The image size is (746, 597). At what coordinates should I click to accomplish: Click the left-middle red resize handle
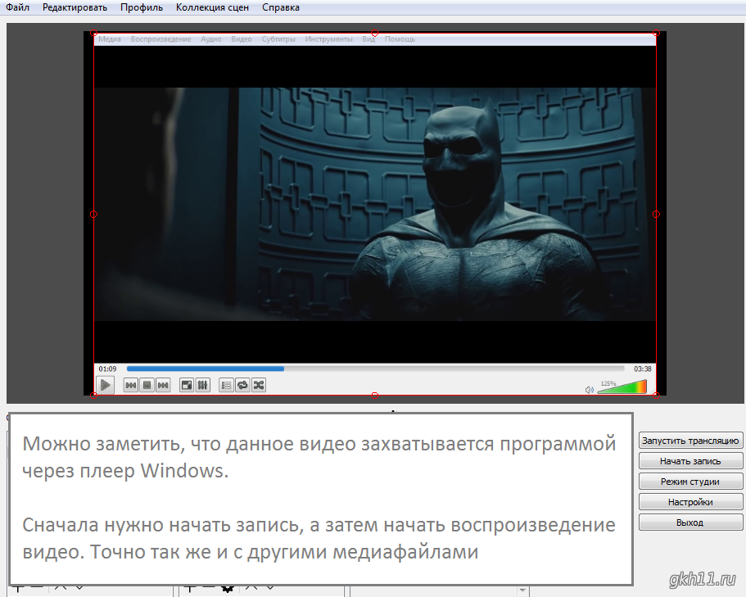[93, 214]
